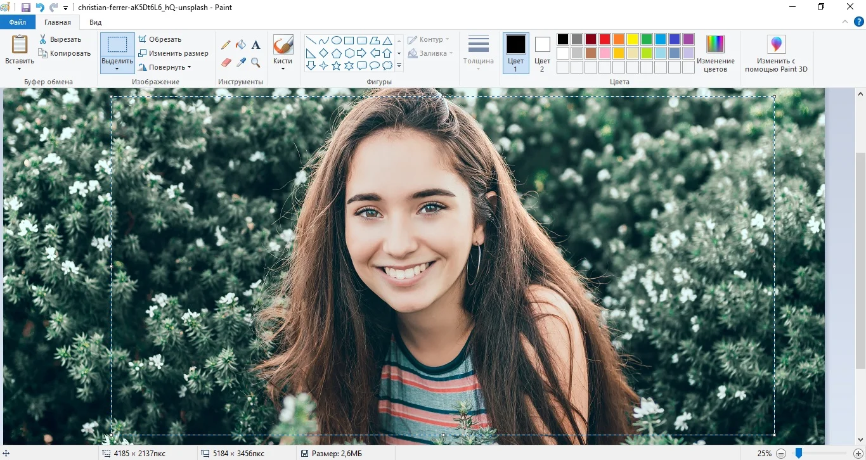Select the Text tool
The width and height of the screenshot is (866, 460).
tap(256, 45)
